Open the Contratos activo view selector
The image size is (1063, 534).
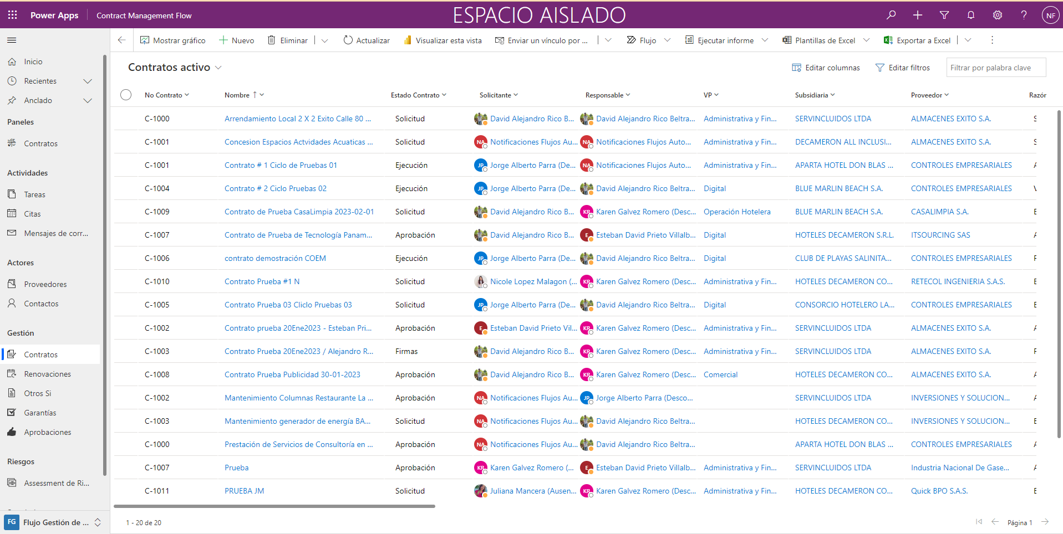tap(175, 67)
